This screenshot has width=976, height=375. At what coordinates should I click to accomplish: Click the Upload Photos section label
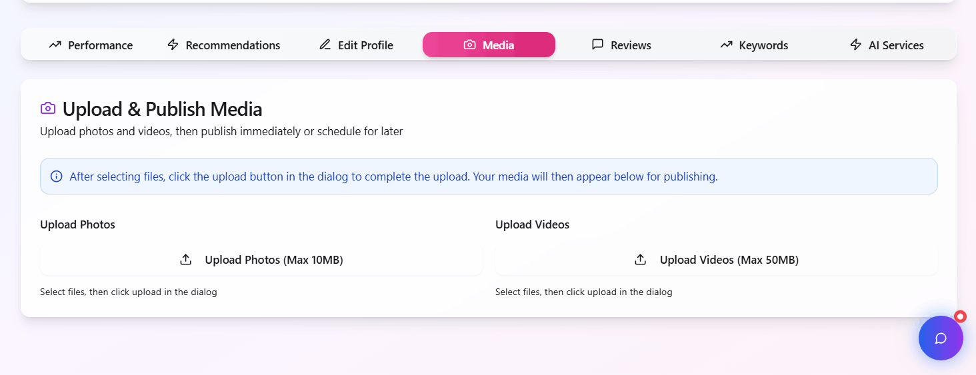point(77,224)
